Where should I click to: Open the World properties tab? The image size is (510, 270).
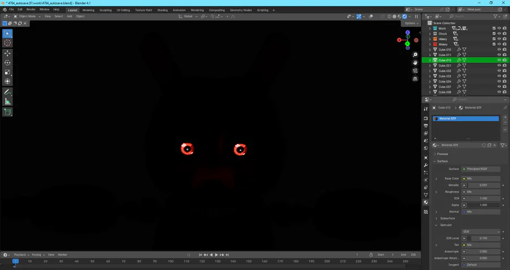tap(426, 148)
